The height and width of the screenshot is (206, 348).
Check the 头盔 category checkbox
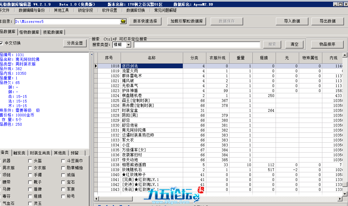click(x=30, y=161)
